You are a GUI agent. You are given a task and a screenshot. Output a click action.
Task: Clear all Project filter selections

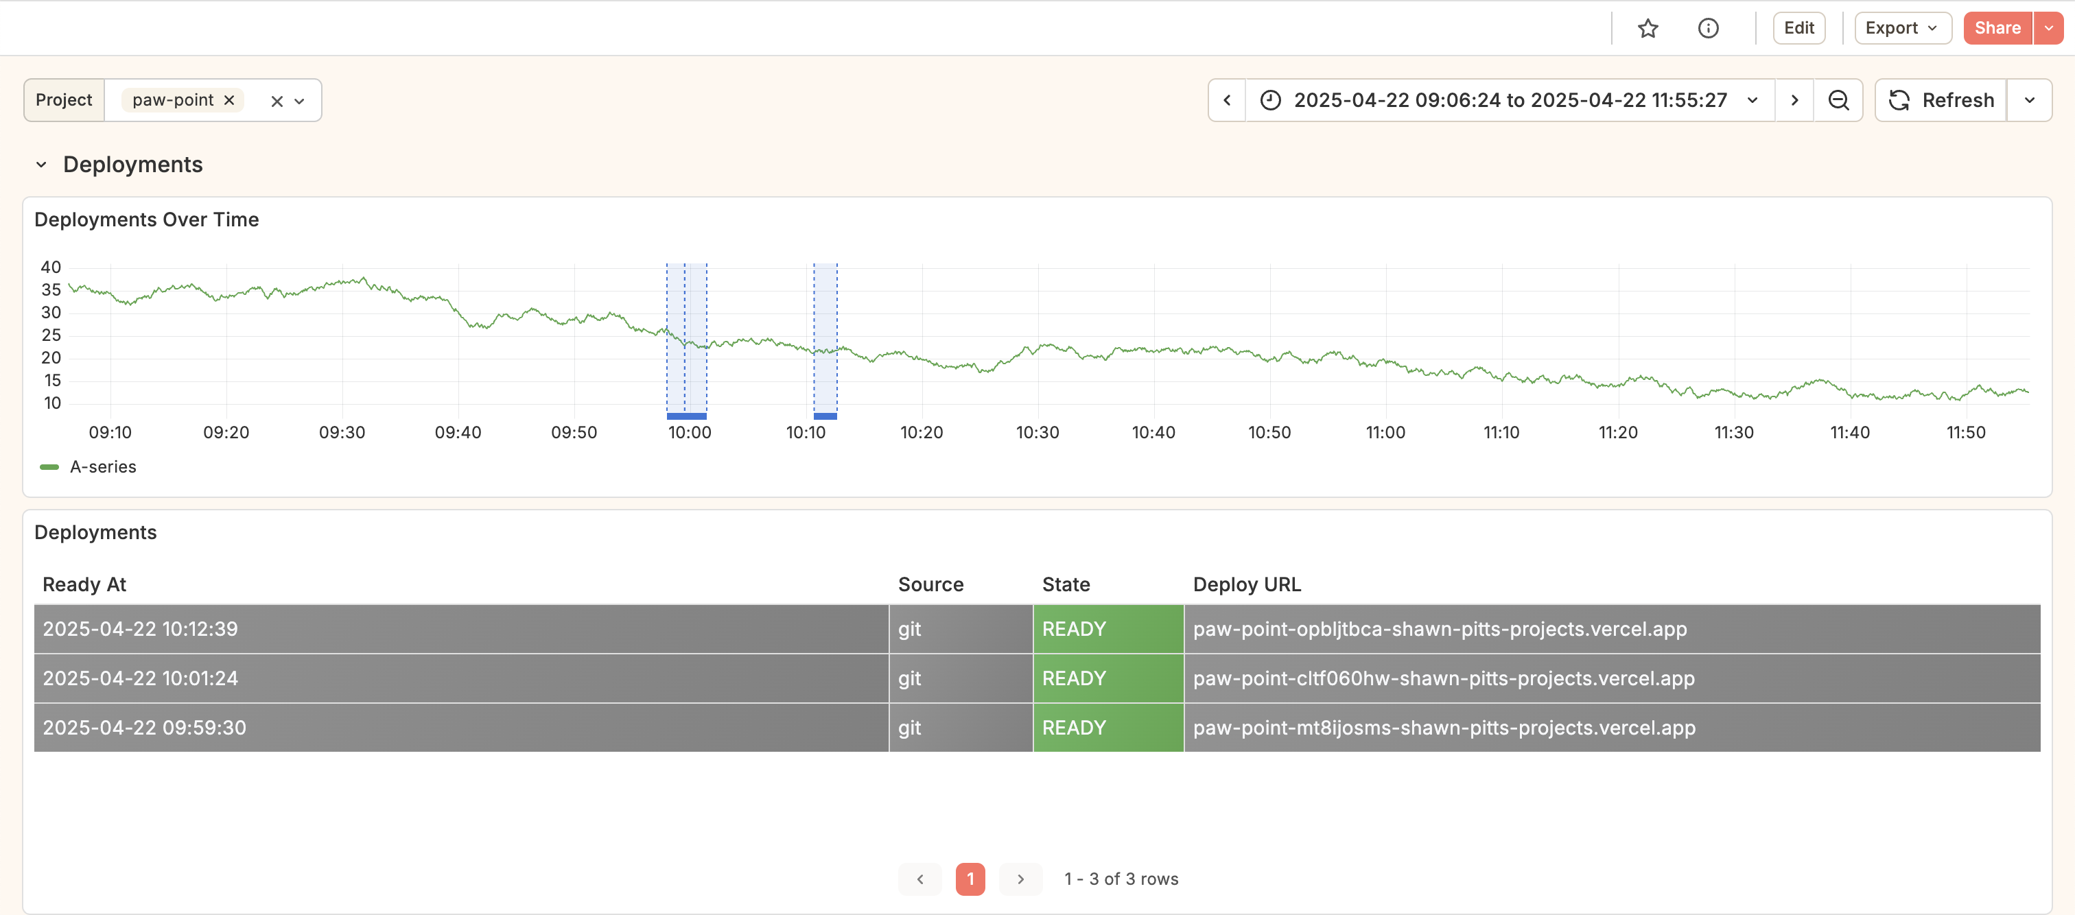click(277, 102)
